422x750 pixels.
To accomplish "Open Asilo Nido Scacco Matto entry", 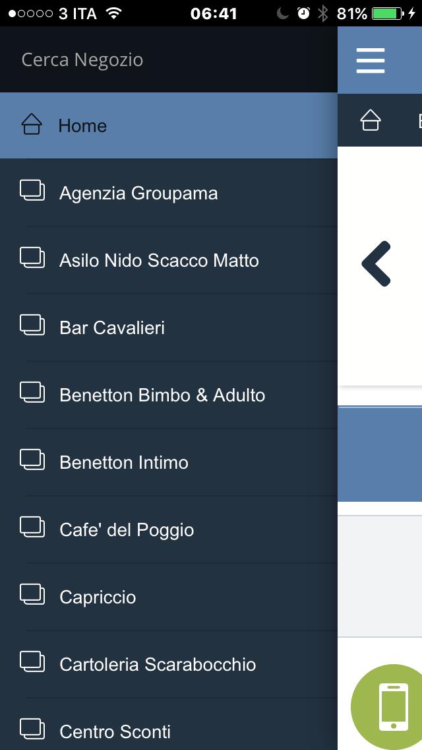I will [169, 260].
